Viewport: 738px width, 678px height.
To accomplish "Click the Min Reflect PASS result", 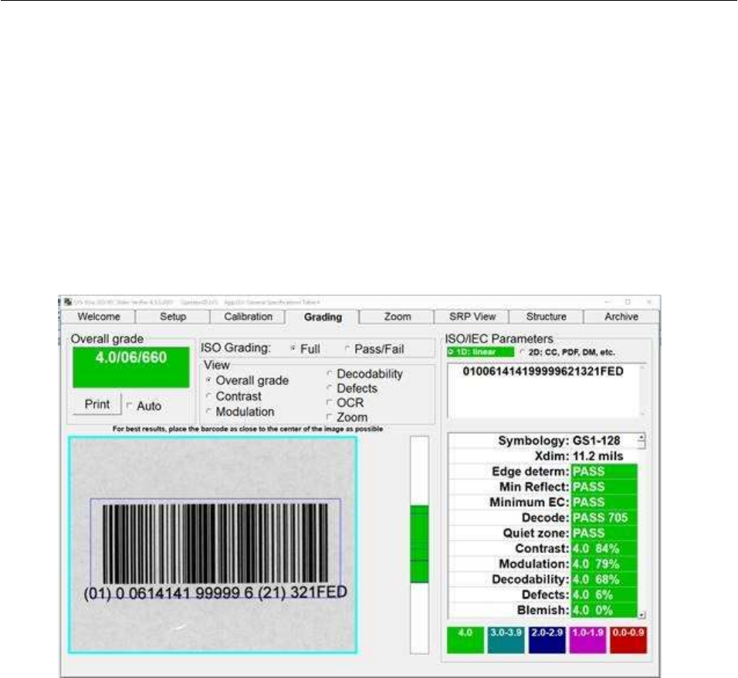I will tap(604, 487).
